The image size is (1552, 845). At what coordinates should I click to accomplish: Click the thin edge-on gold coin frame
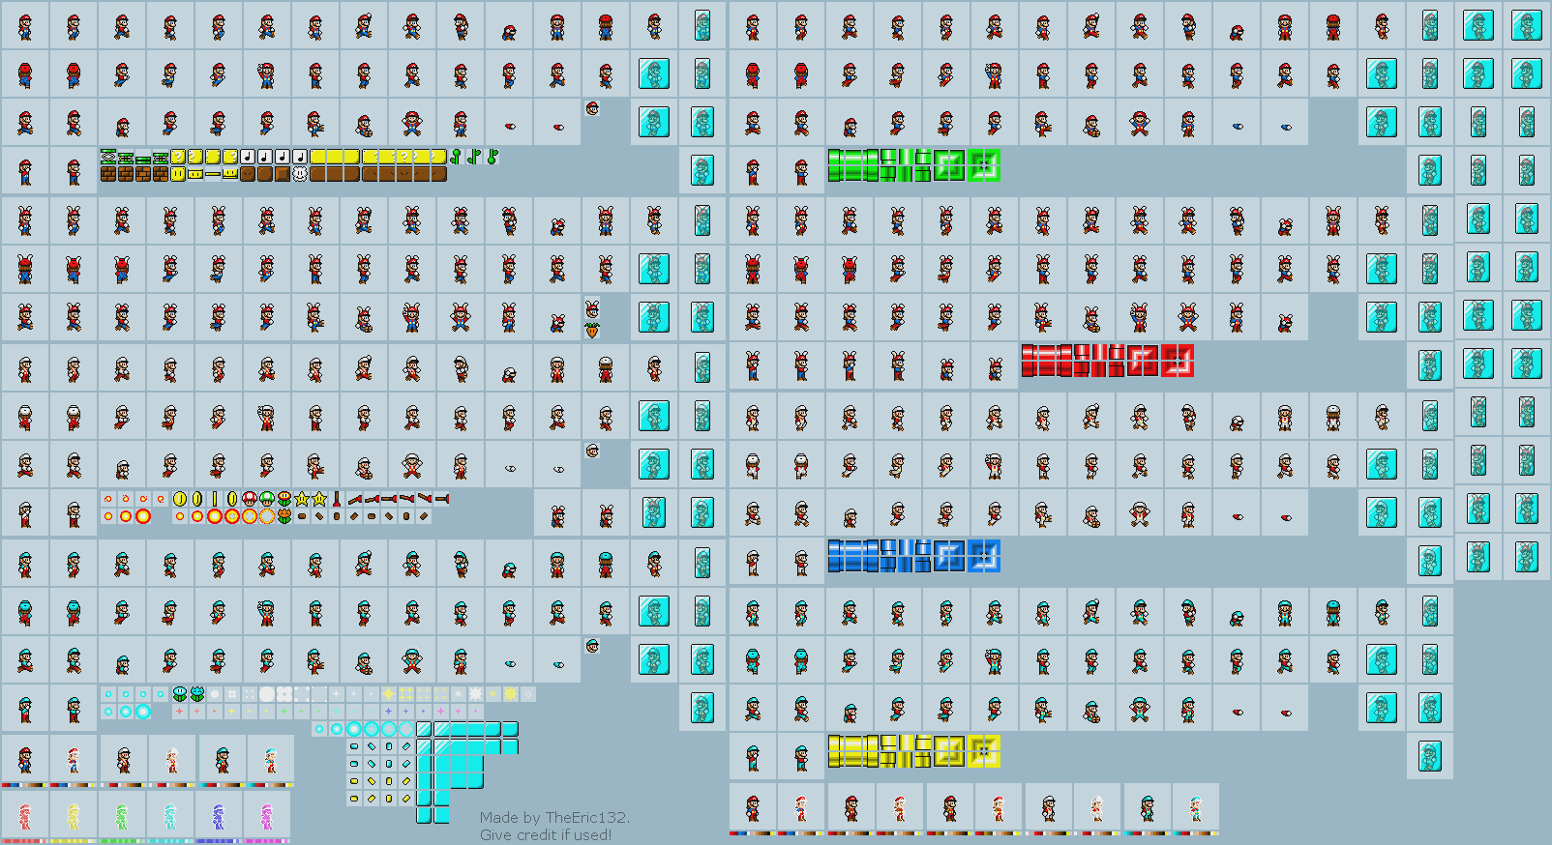(215, 499)
